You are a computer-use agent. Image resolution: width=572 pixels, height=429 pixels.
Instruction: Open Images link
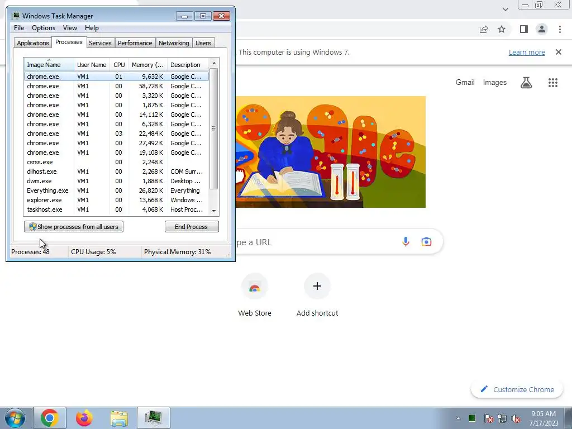coord(495,83)
